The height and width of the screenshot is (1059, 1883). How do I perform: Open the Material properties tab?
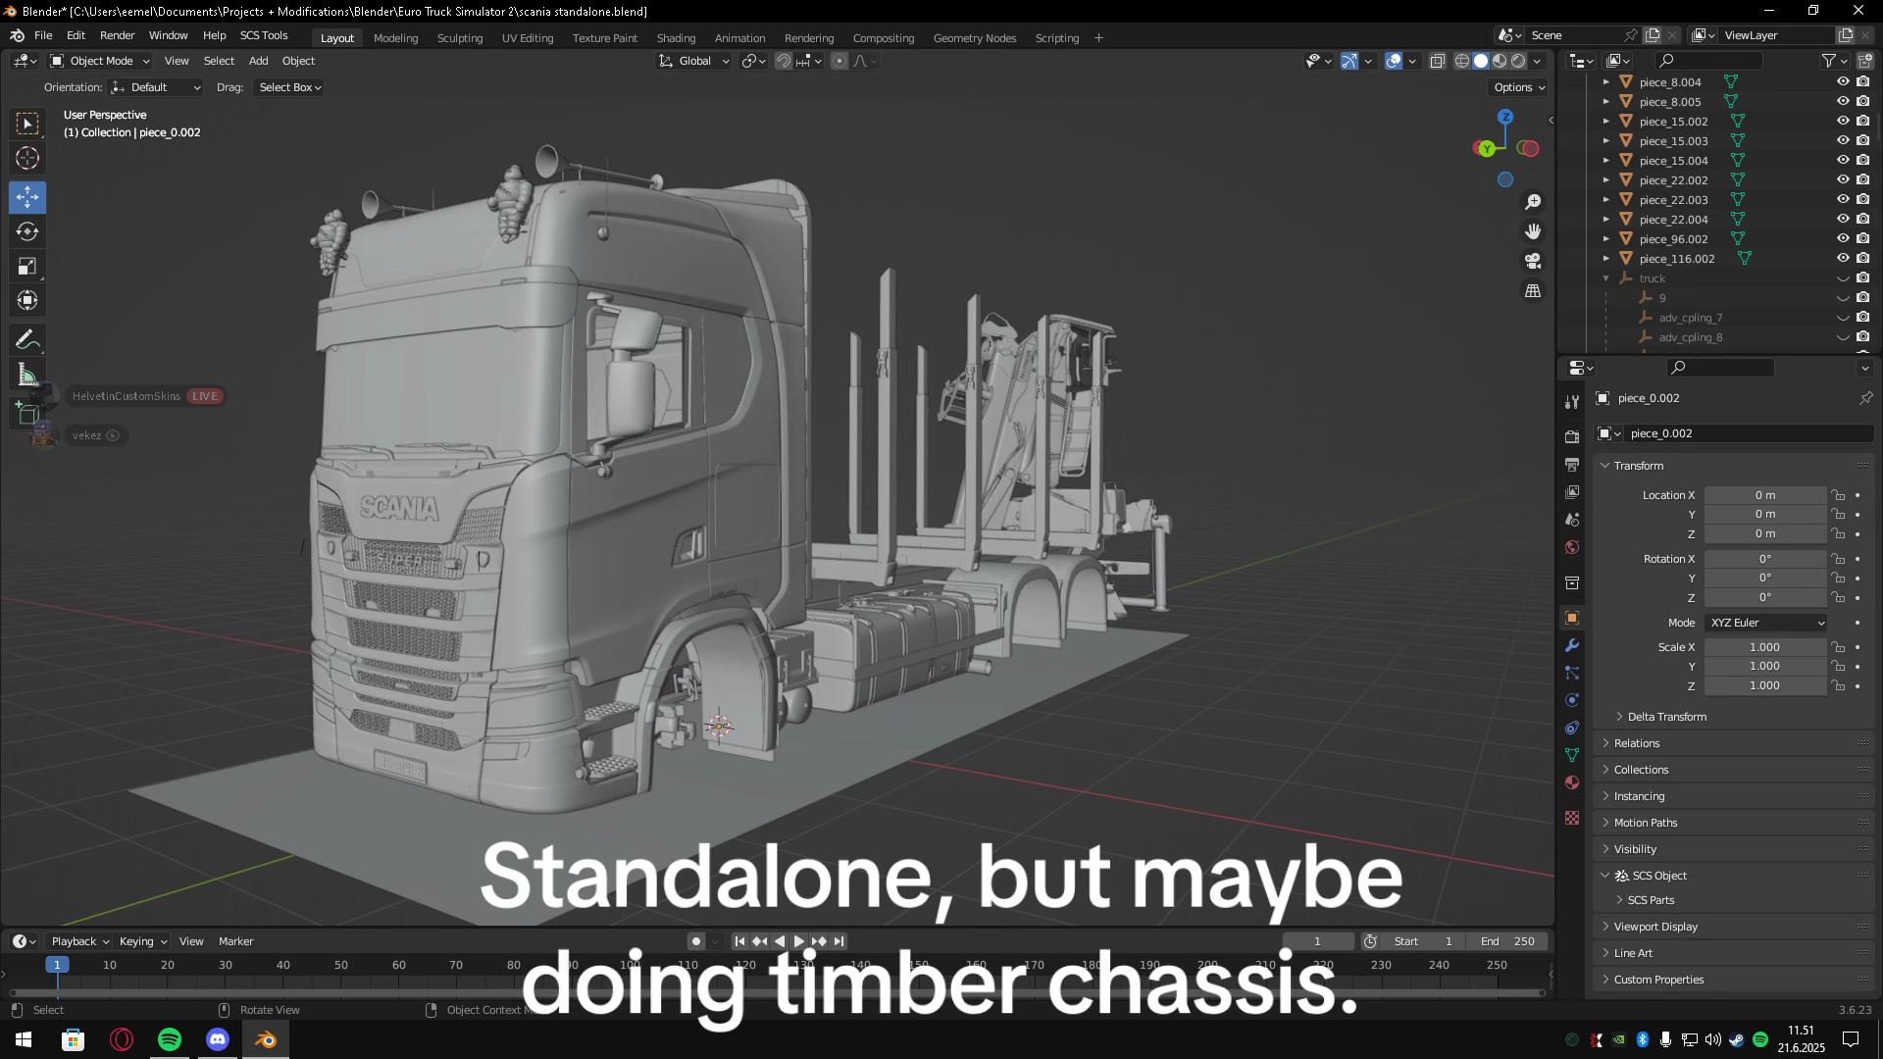[1572, 782]
